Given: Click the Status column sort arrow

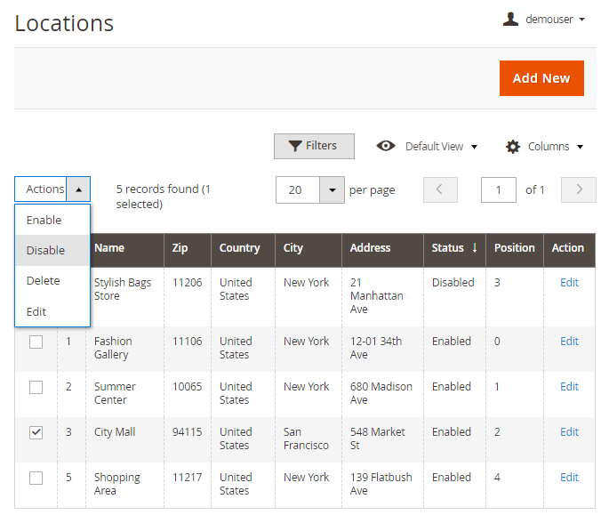Looking at the screenshot, I should click(475, 248).
